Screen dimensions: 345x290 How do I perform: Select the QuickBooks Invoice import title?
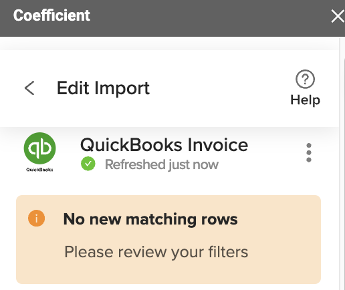point(164,145)
